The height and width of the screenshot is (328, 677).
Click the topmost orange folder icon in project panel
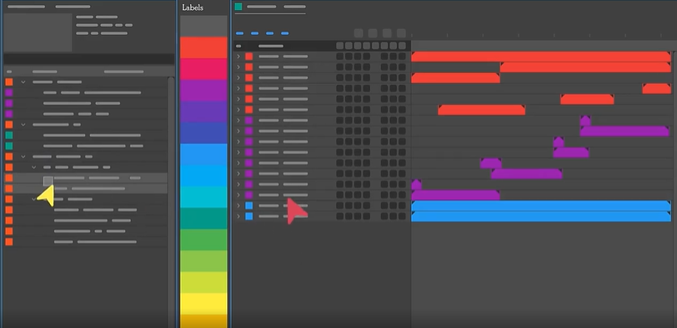tap(9, 82)
